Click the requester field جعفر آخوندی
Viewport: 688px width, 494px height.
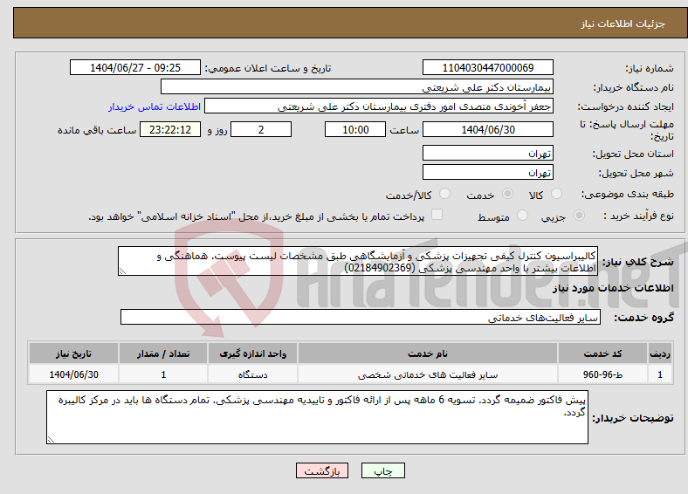click(379, 106)
